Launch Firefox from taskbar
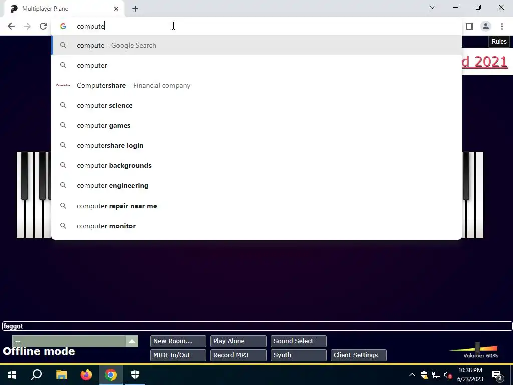Image resolution: width=513 pixels, height=385 pixels. tap(86, 375)
